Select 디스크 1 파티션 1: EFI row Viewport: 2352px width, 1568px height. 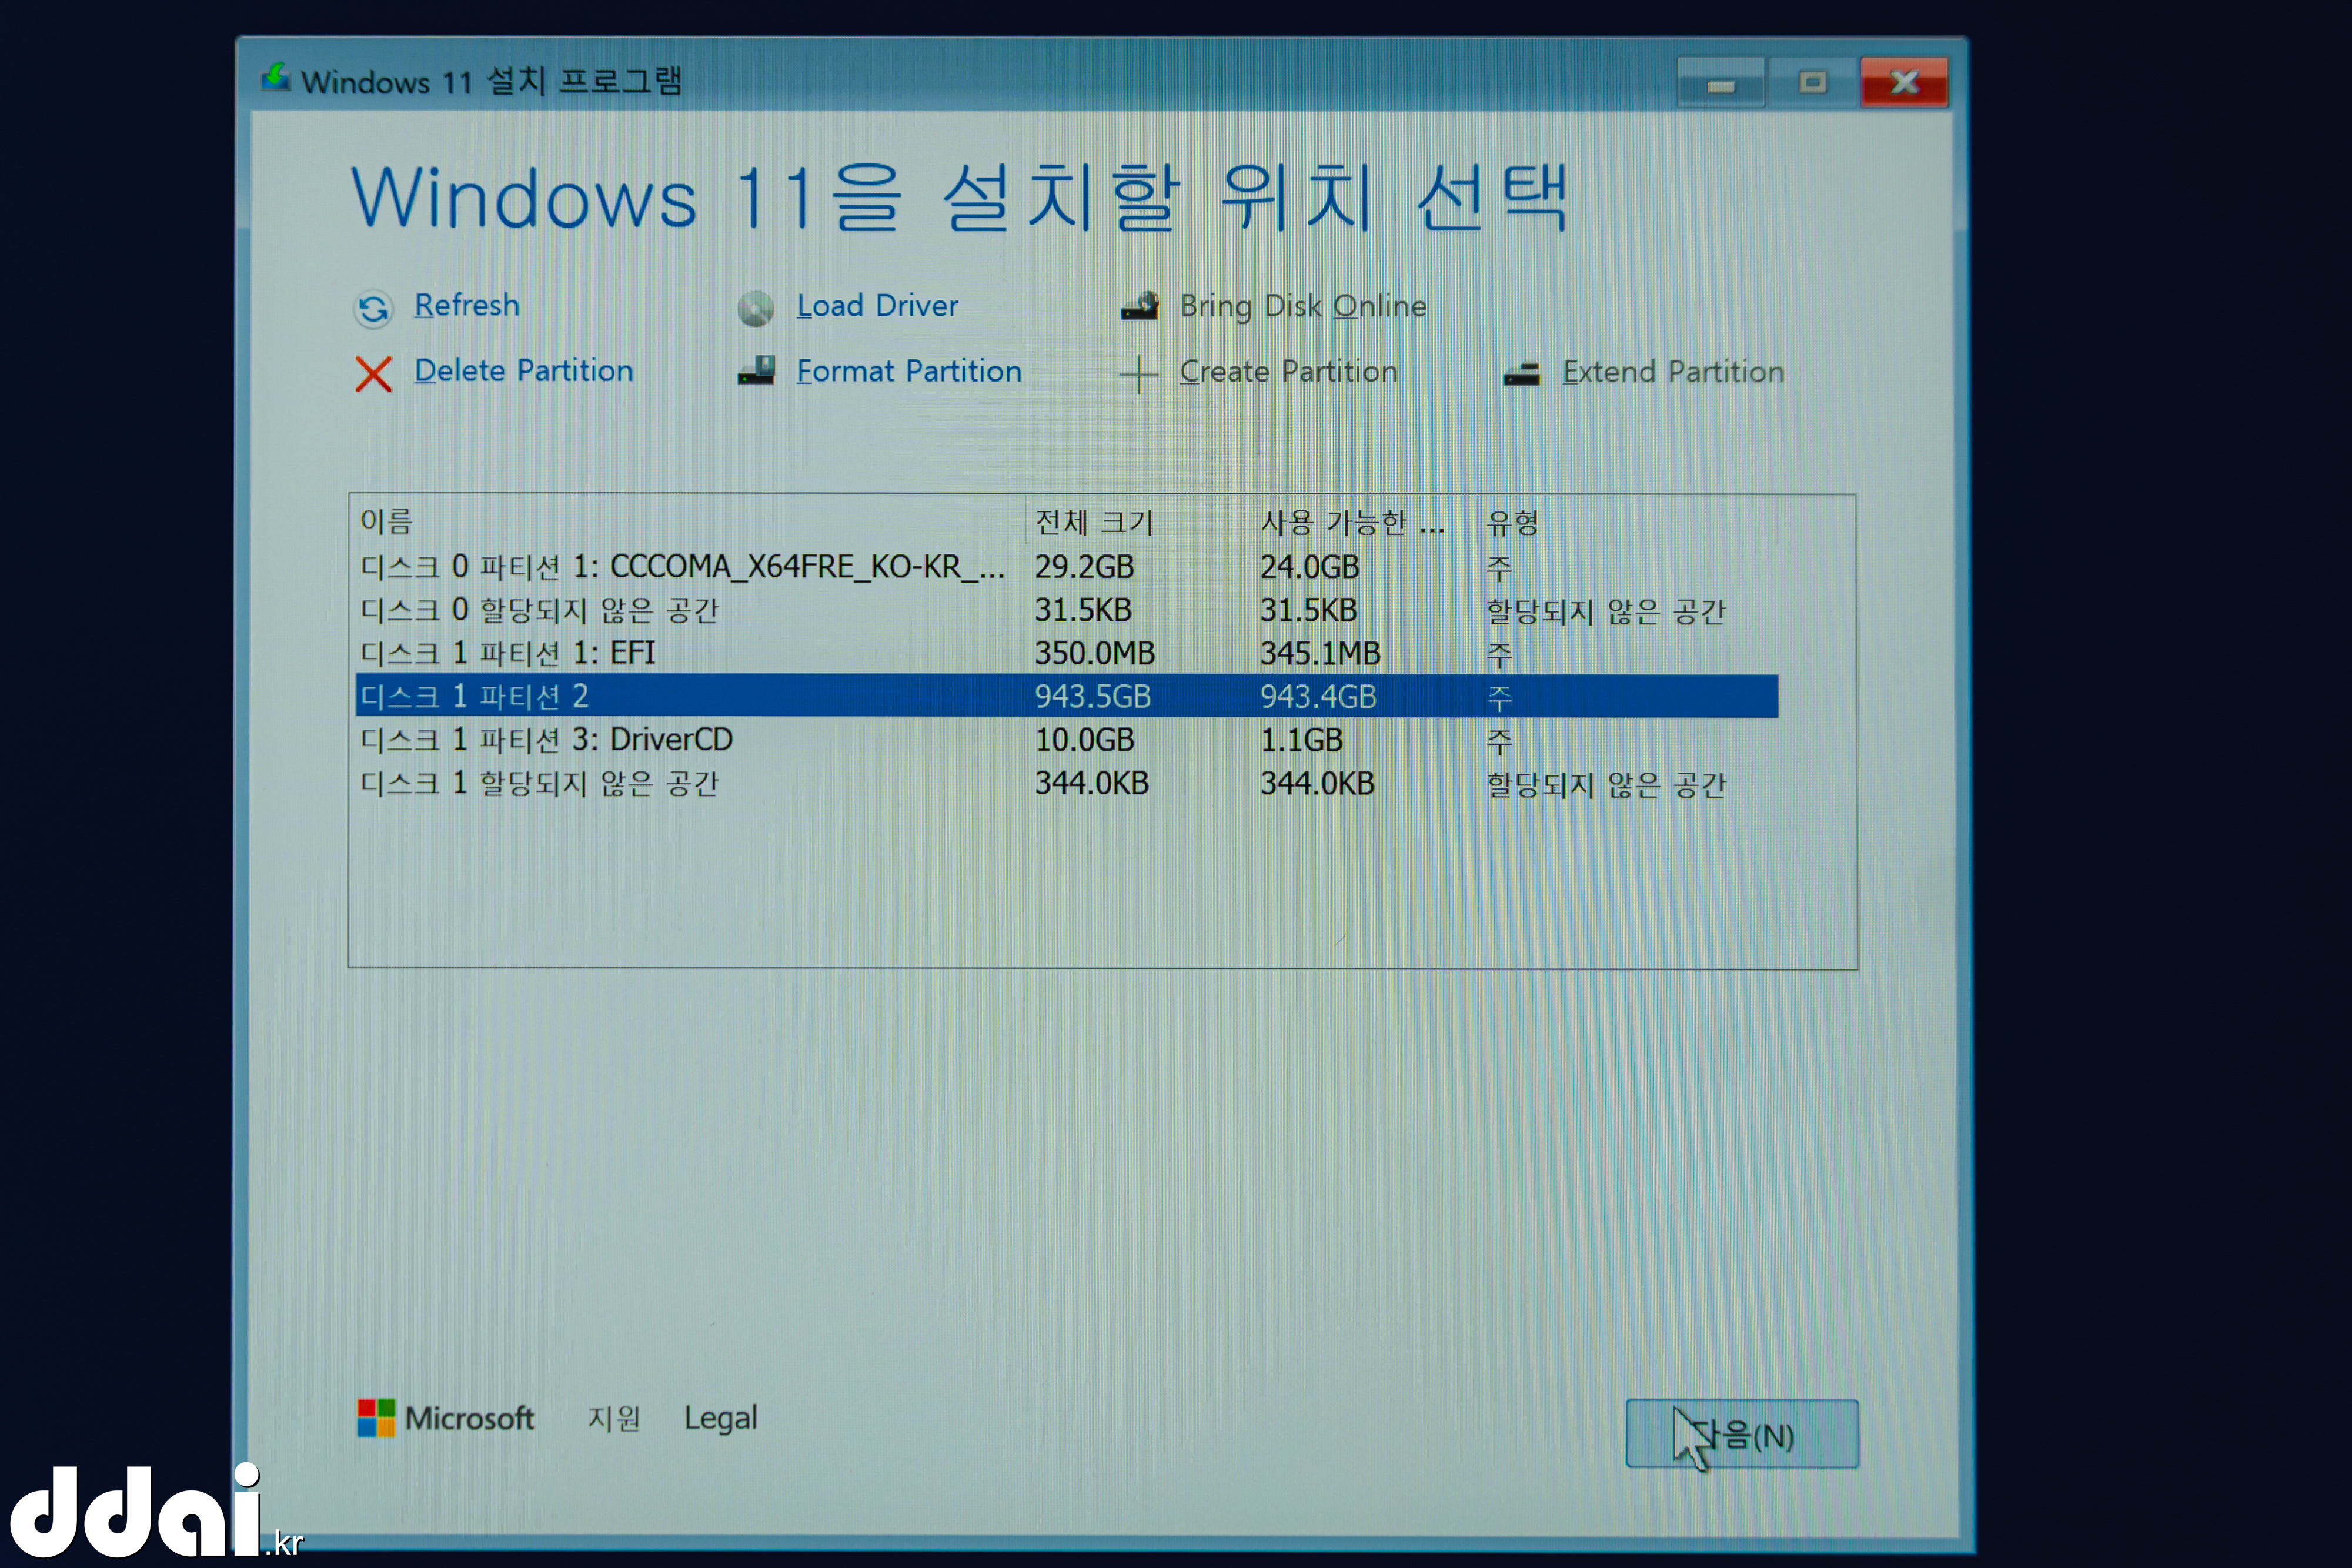point(508,653)
